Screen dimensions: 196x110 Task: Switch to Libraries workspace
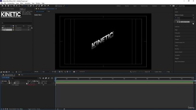tap(163, 6)
